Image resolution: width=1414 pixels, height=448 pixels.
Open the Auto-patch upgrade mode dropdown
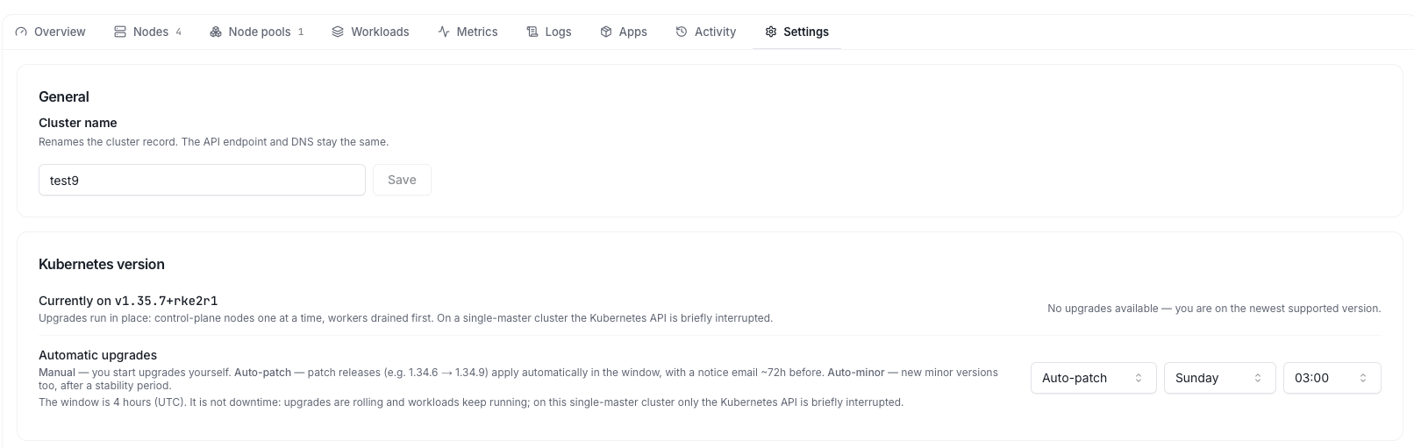click(1094, 378)
